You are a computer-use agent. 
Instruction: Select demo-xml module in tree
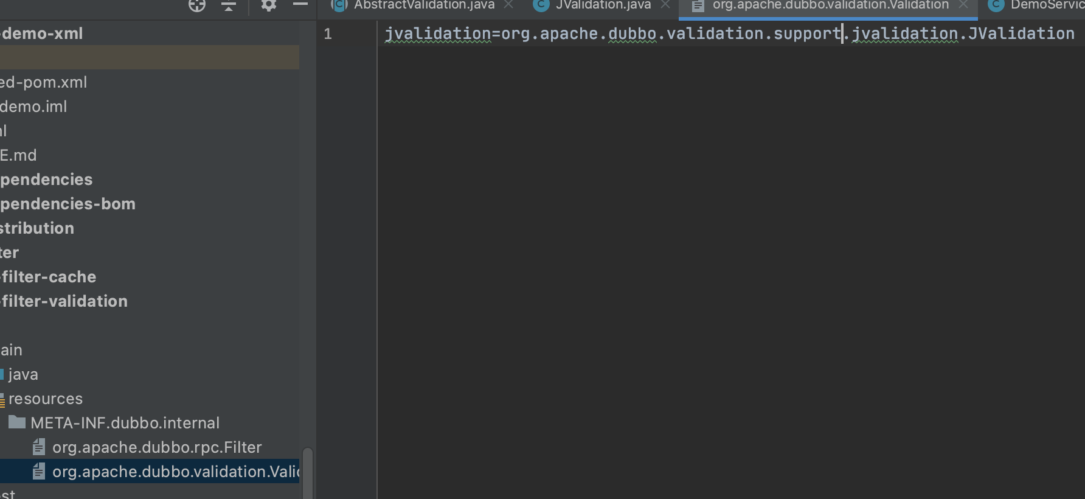tap(41, 33)
